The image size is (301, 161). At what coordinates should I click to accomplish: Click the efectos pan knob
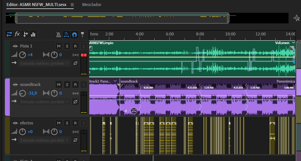(x=54, y=132)
